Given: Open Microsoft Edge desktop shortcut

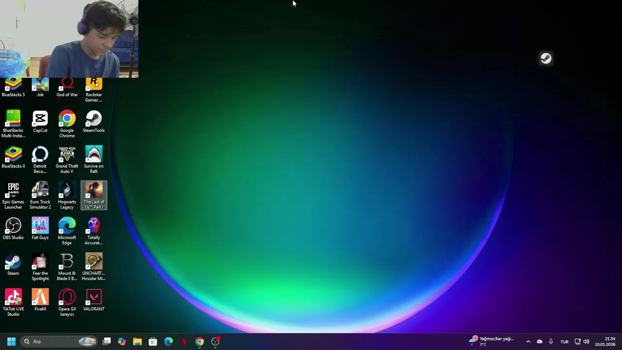Looking at the screenshot, I should pyautogui.click(x=67, y=231).
